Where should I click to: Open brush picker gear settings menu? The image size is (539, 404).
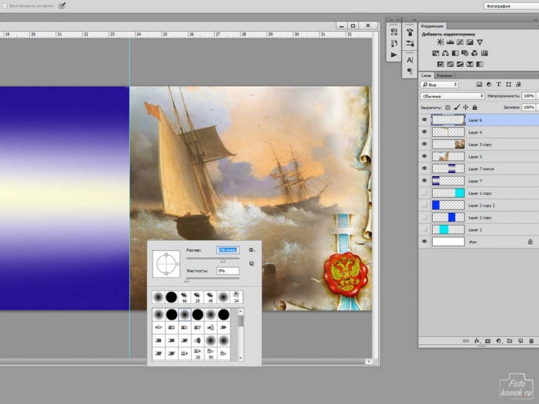pos(252,250)
